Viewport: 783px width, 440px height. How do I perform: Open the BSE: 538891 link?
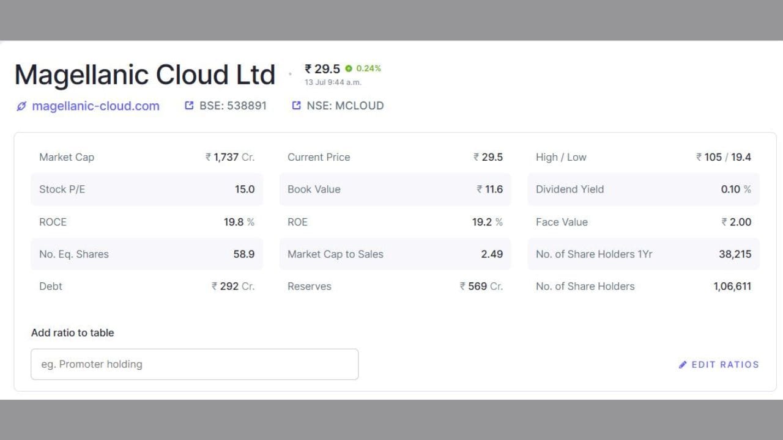pos(233,106)
